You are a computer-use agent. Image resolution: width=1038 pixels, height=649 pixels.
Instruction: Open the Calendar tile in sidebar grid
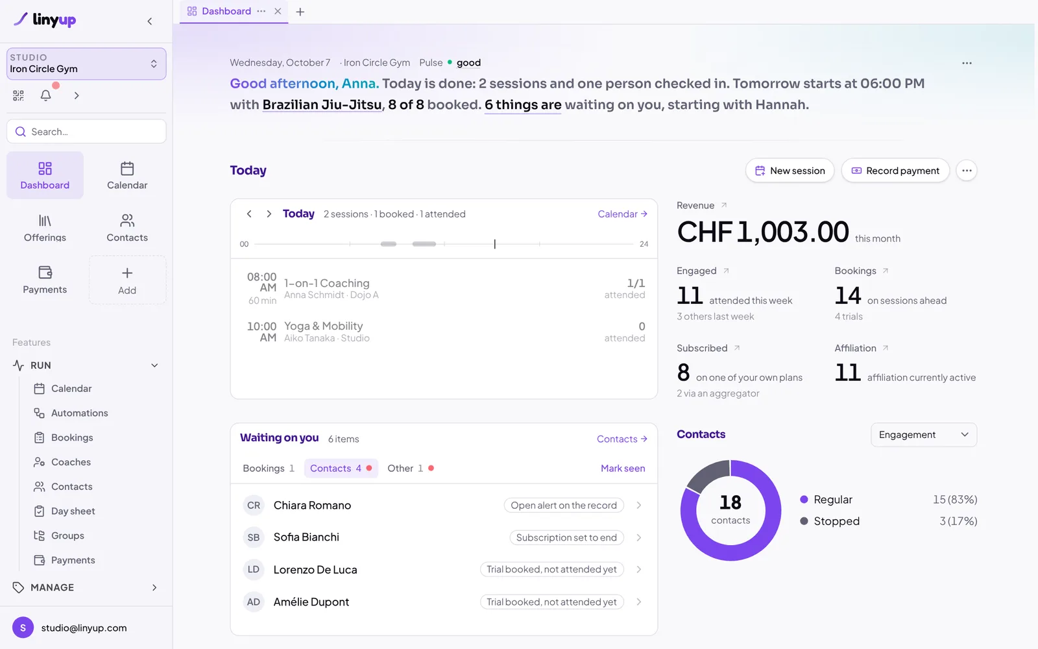(x=127, y=175)
